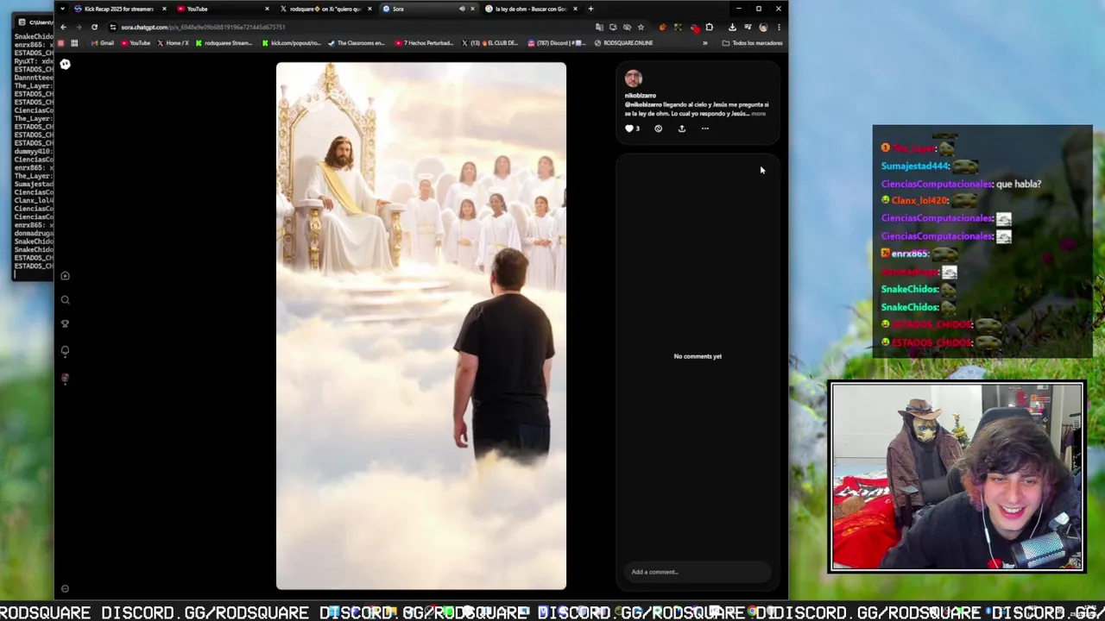Go forward in Chrome browser

click(x=78, y=27)
